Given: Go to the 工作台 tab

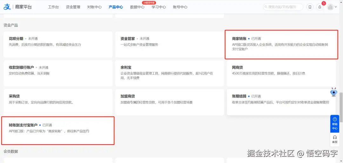Looking at the screenshot, I should coord(53,7).
